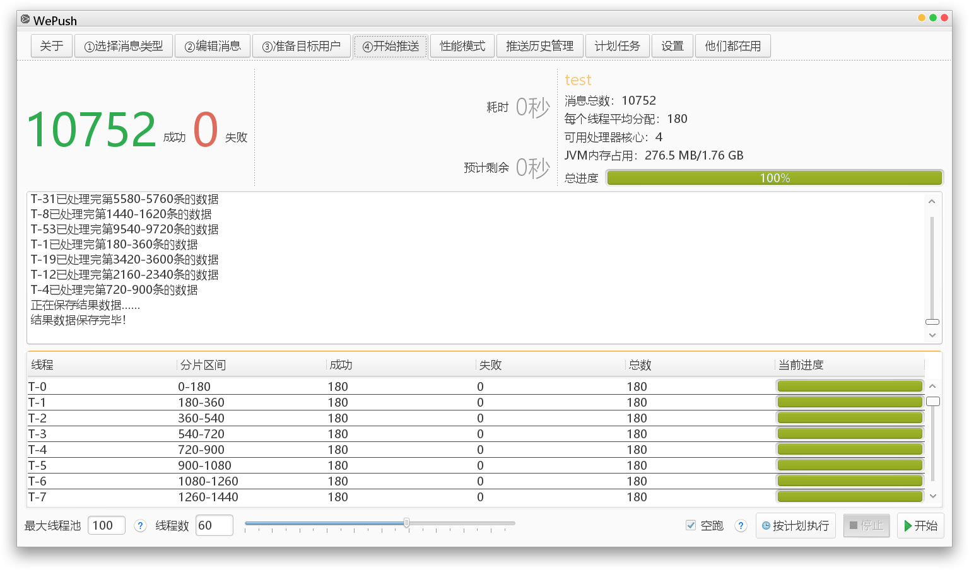The image size is (969, 570).
Task: Open the 关于 tab
Action: 51,46
